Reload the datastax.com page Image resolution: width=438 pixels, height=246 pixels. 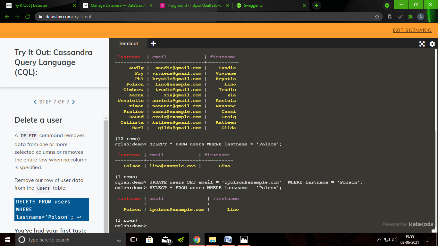(27, 17)
